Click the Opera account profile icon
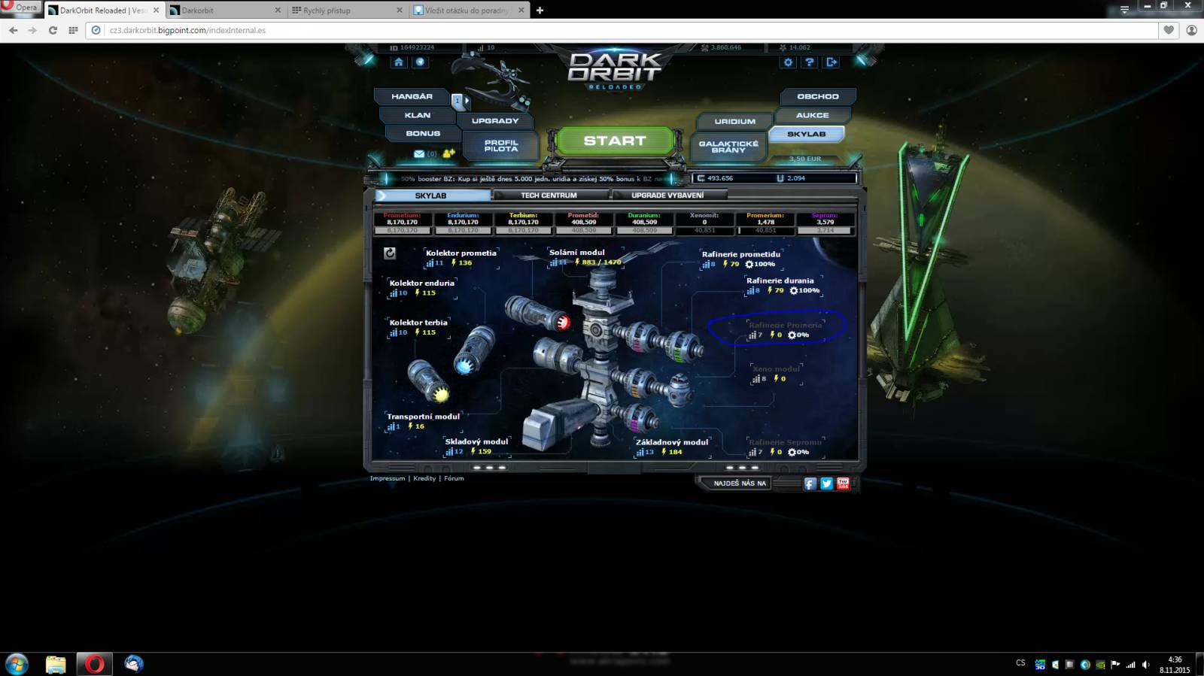The width and height of the screenshot is (1204, 676). [x=1191, y=30]
